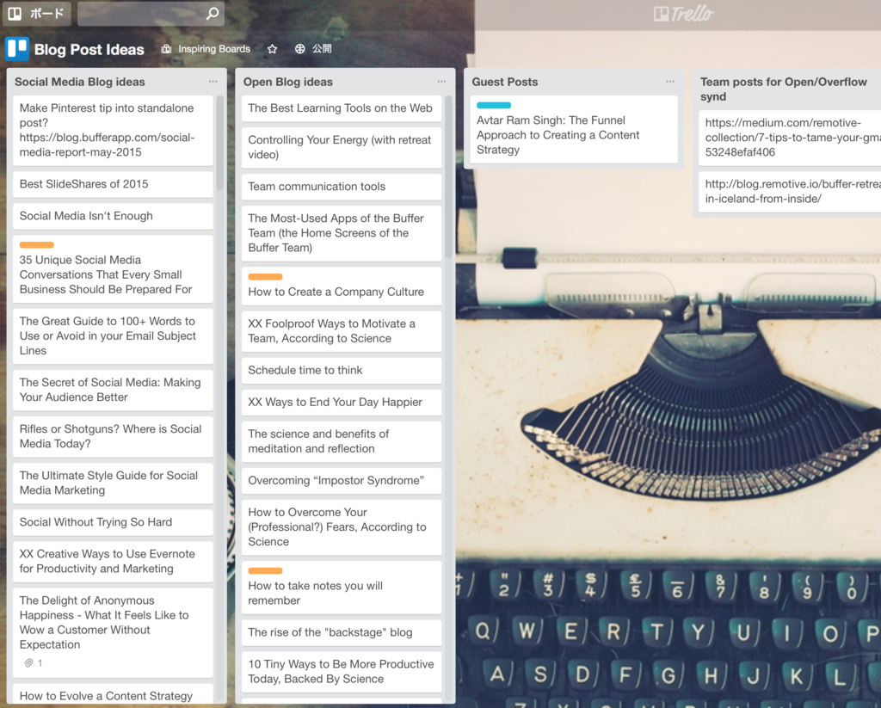Open The Secret of Social Media card
The width and height of the screenshot is (881, 708).
coord(113,390)
